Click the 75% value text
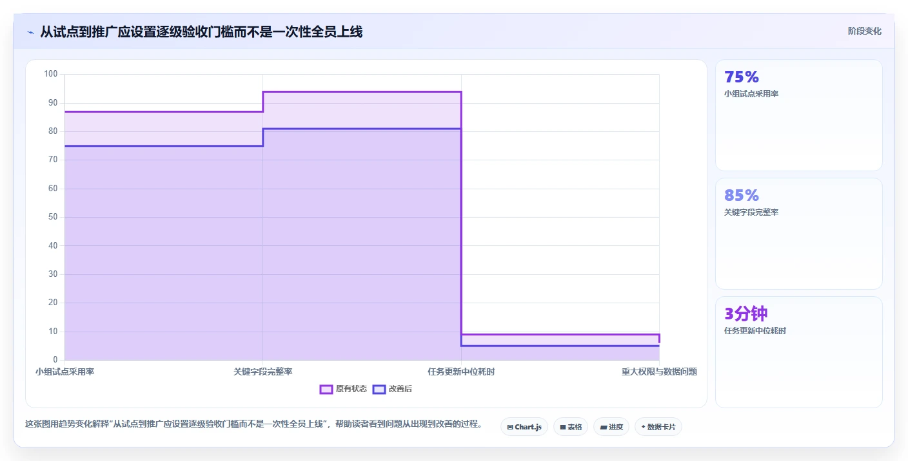The width and height of the screenshot is (908, 461). (742, 77)
